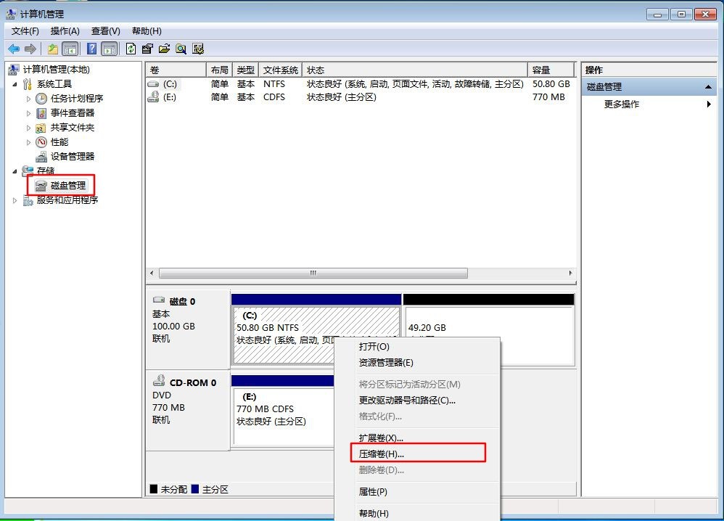The width and height of the screenshot is (724, 521).
Task: Click the gray Forward arrow in toolbar
Action: coord(30,49)
